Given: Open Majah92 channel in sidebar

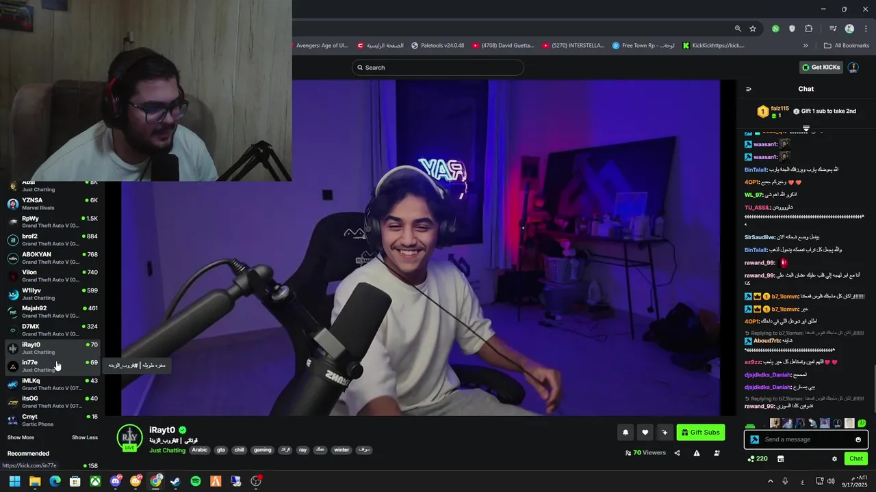Looking at the screenshot, I should (52, 312).
